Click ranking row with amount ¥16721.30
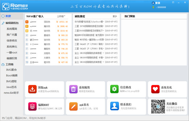The height and width of the screenshot is (121, 189). (x=47, y=22)
